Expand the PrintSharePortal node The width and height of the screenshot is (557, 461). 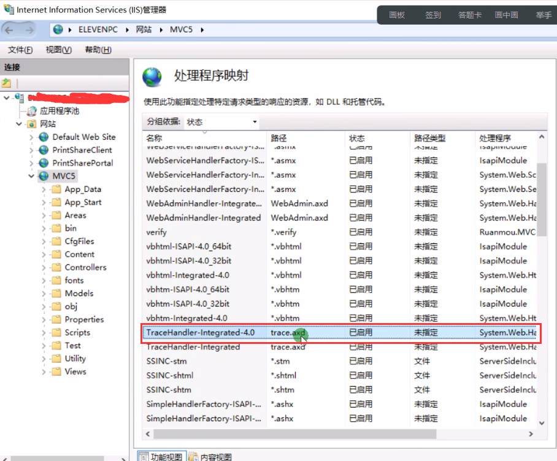31,163
